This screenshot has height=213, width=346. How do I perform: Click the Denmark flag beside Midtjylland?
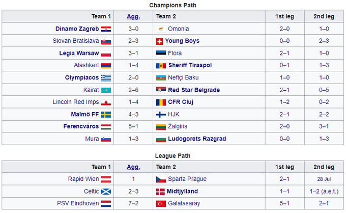(160, 192)
